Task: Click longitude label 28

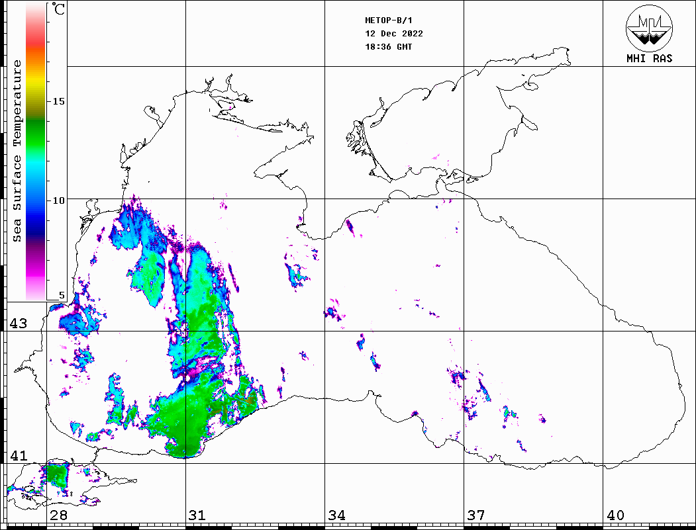Action: point(58,515)
